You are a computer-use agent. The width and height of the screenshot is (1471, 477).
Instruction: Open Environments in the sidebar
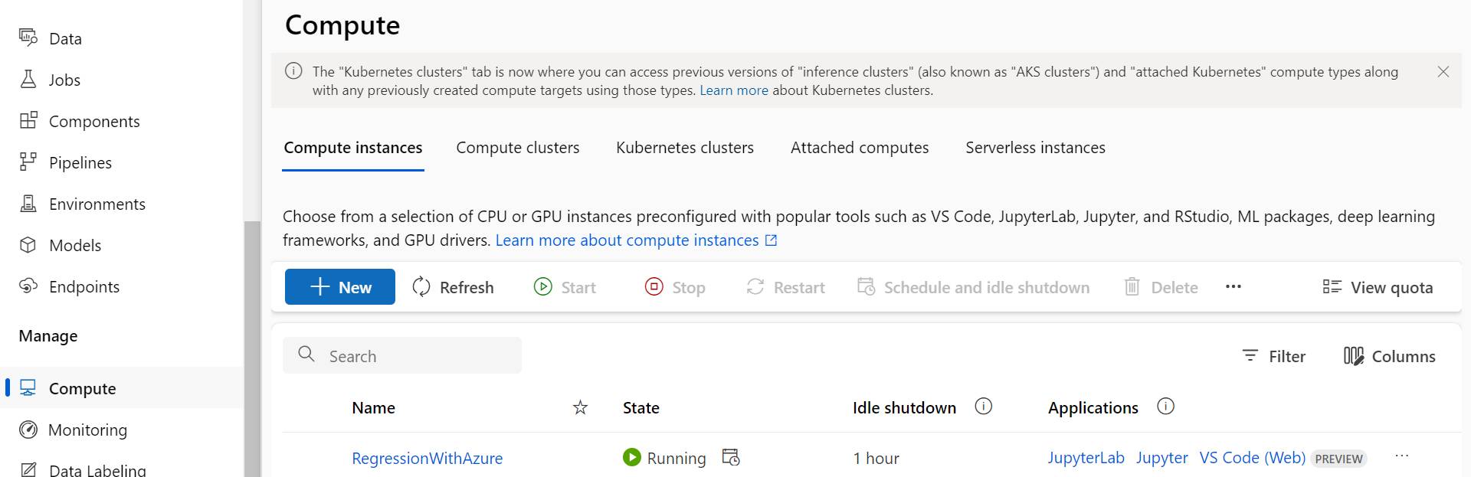point(82,204)
